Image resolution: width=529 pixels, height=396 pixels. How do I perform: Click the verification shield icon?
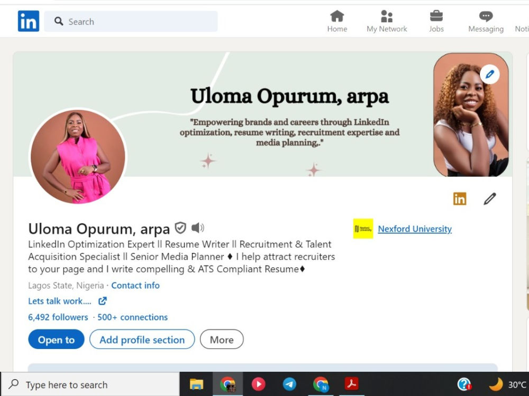[x=180, y=228]
